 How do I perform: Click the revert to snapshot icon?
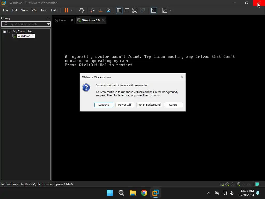100,10
